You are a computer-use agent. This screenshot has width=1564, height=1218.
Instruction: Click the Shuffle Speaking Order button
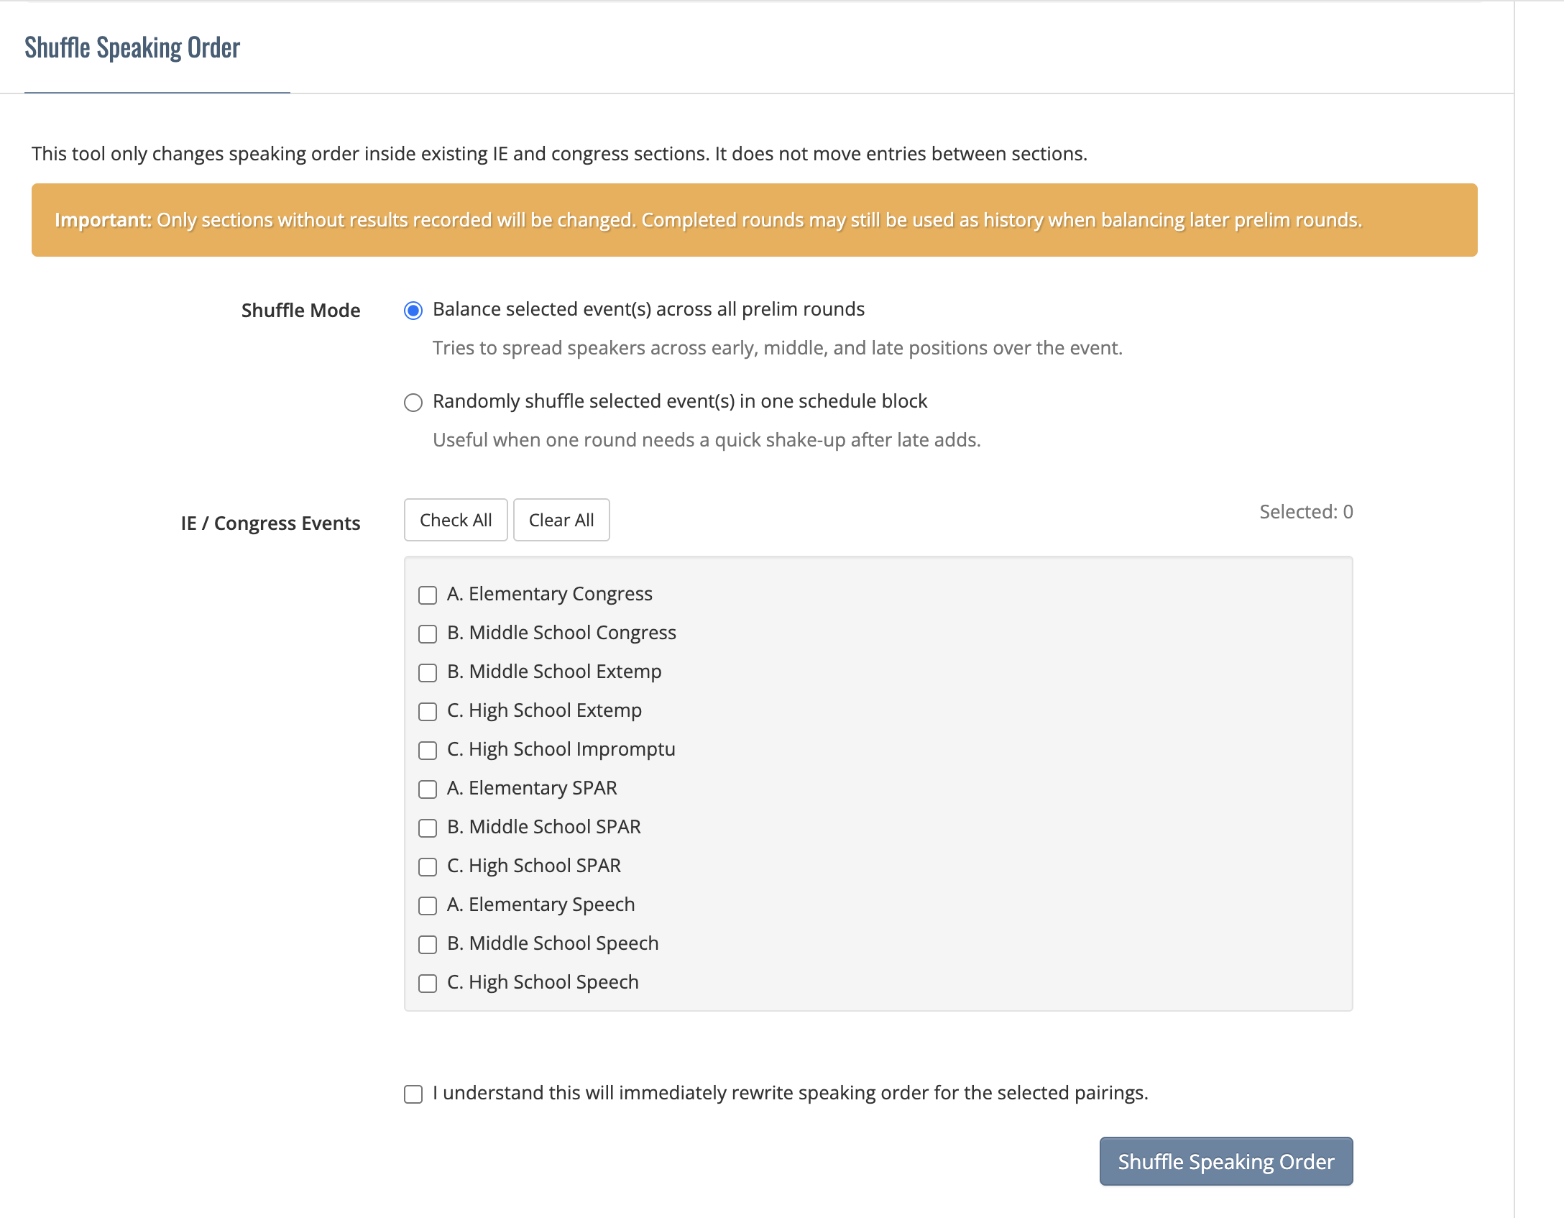[1226, 1161]
